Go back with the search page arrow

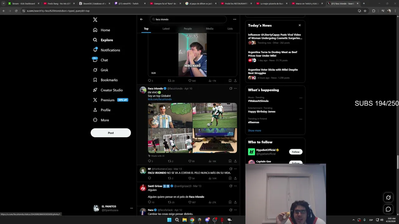141,19
